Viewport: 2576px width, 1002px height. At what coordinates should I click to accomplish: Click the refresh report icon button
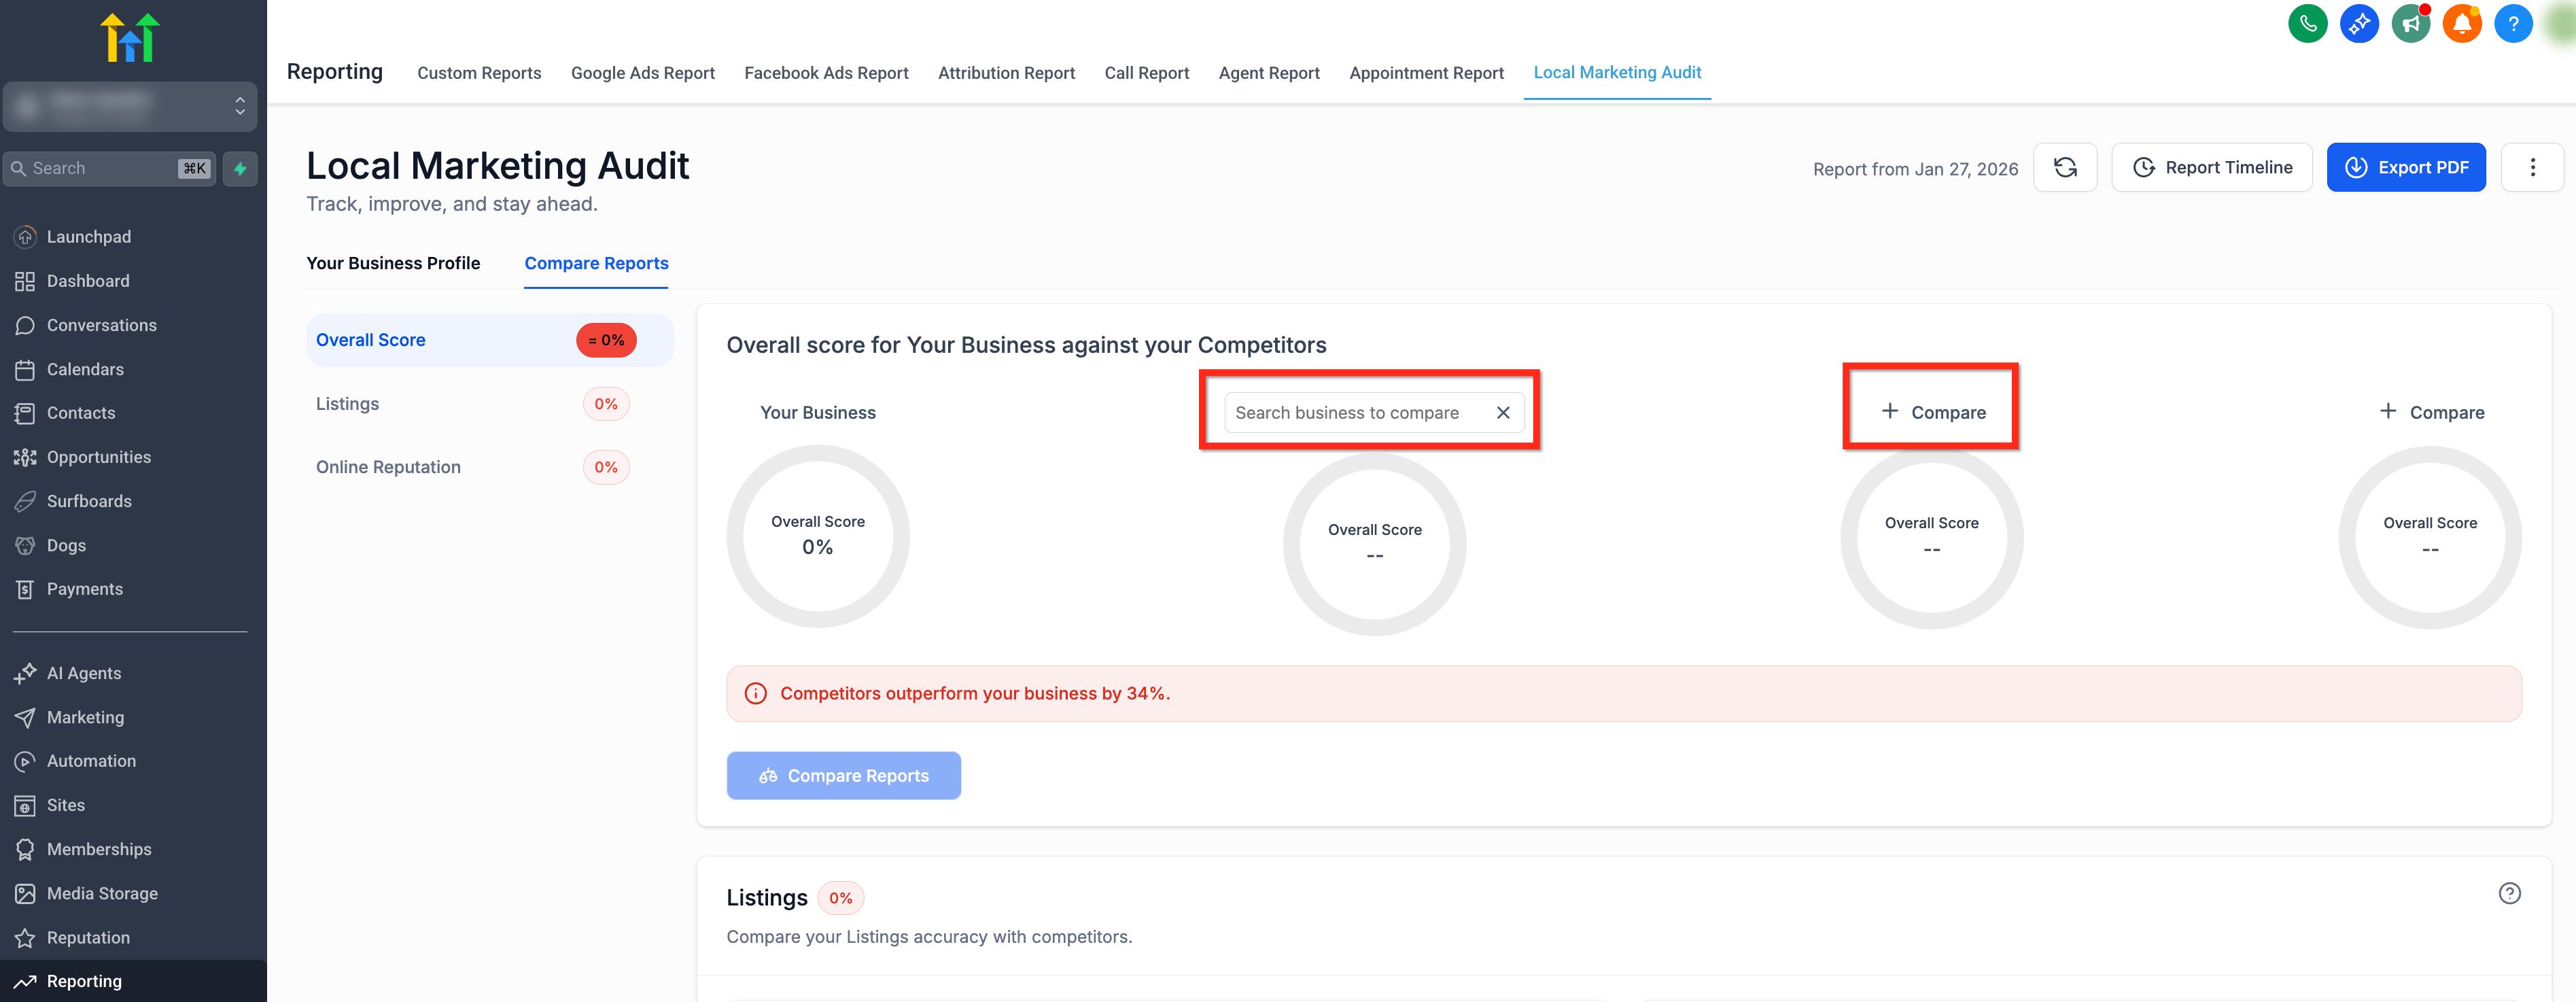coord(2065,168)
